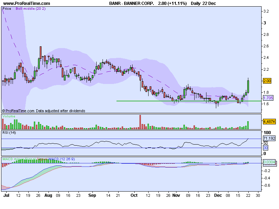This screenshot has height=209, width=279.
Task: Click the 1.705 Bollinger middle value tag
Action: click(268, 98)
